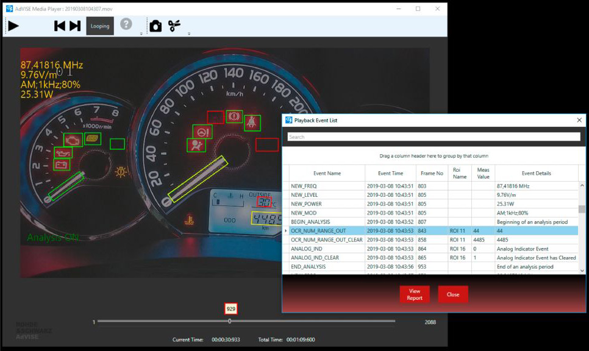Step to next frame in media player

(x=75, y=26)
